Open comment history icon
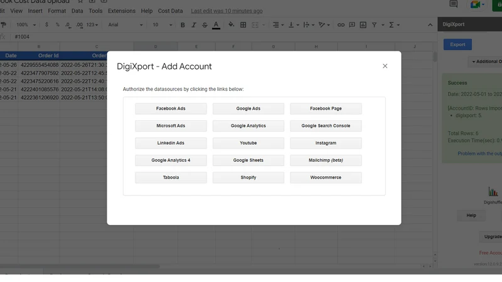Screen dimensions: 502x282 [x=453, y=4]
